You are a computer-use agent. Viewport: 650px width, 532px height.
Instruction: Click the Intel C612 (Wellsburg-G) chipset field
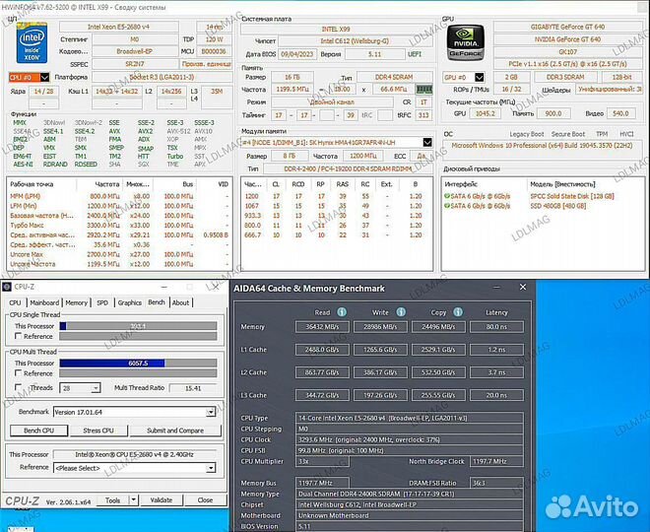click(x=354, y=41)
